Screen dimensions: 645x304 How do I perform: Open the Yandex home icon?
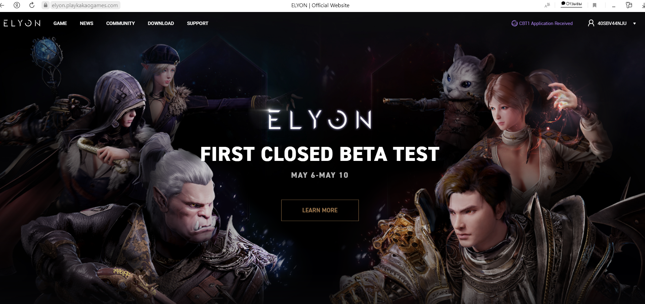(17, 5)
